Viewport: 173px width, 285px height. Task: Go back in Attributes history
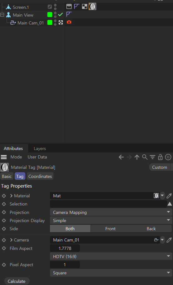(121, 157)
